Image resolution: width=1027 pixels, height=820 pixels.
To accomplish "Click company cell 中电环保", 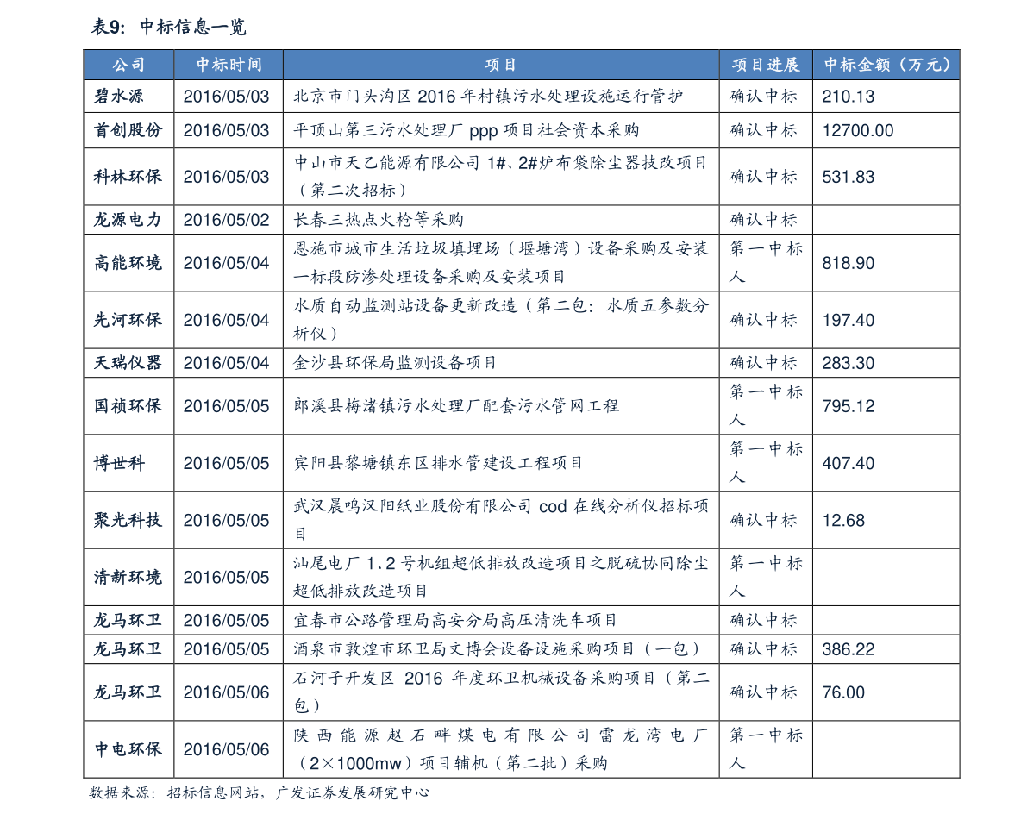I will tap(128, 749).
